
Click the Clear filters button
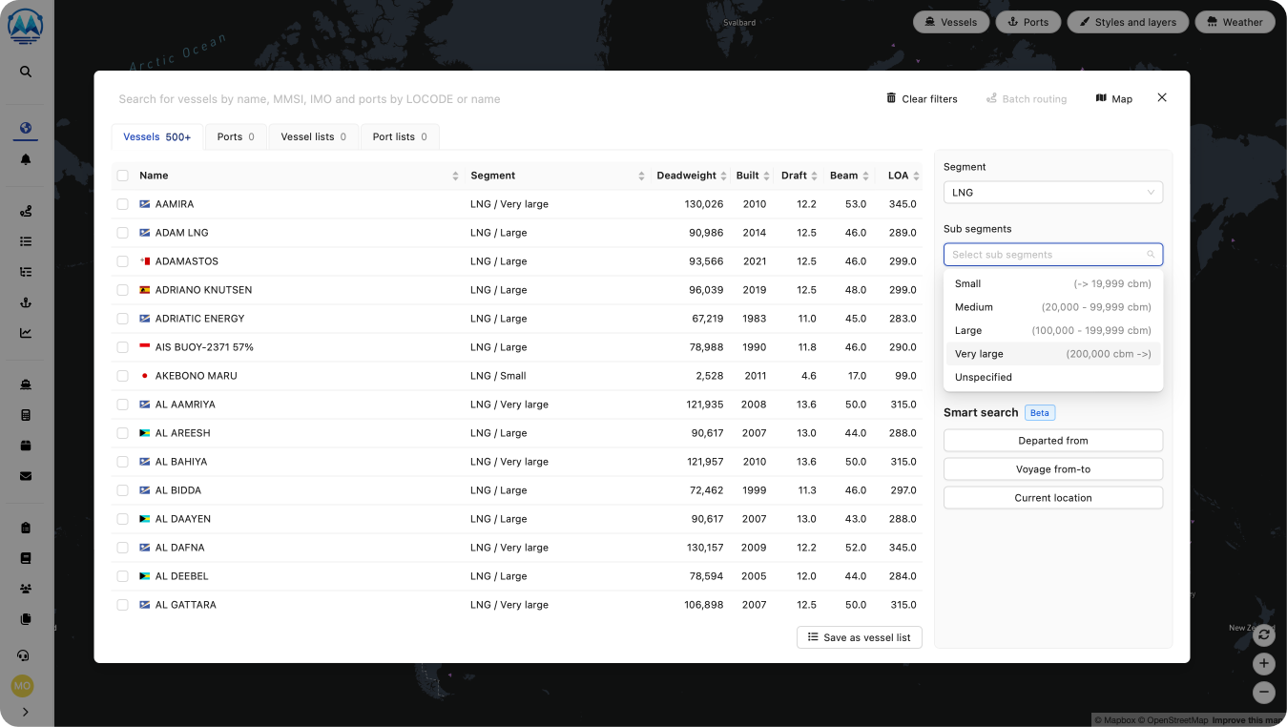[x=921, y=99]
